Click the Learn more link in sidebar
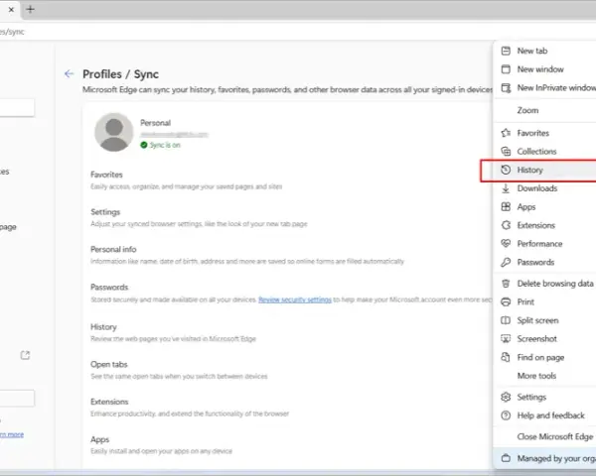The image size is (596, 476). point(12,434)
